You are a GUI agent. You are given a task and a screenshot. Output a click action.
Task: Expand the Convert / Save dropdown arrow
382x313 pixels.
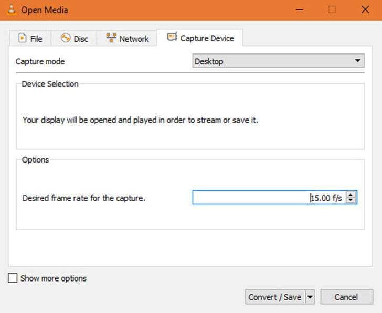click(x=310, y=297)
